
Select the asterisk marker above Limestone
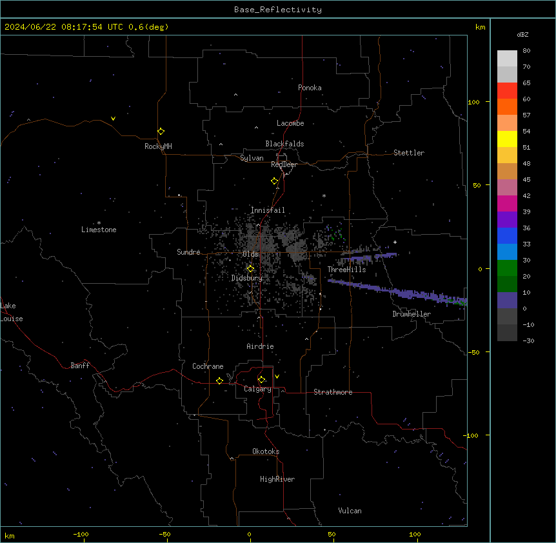click(x=99, y=223)
